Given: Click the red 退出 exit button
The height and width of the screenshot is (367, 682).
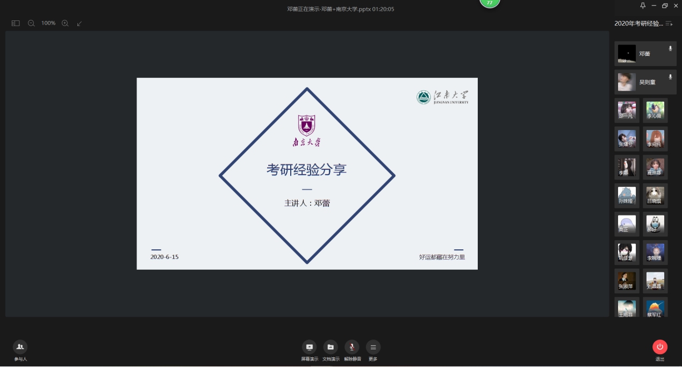Looking at the screenshot, I should (659, 347).
